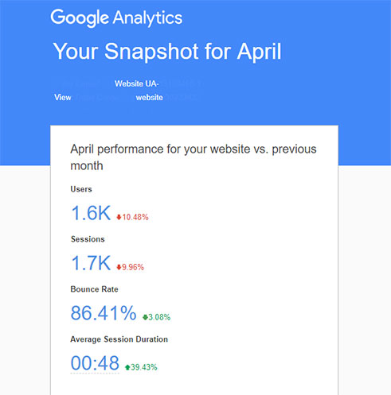The width and height of the screenshot is (391, 395).
Task: Open the 86.41% bounce rate metric
Action: click(x=104, y=313)
